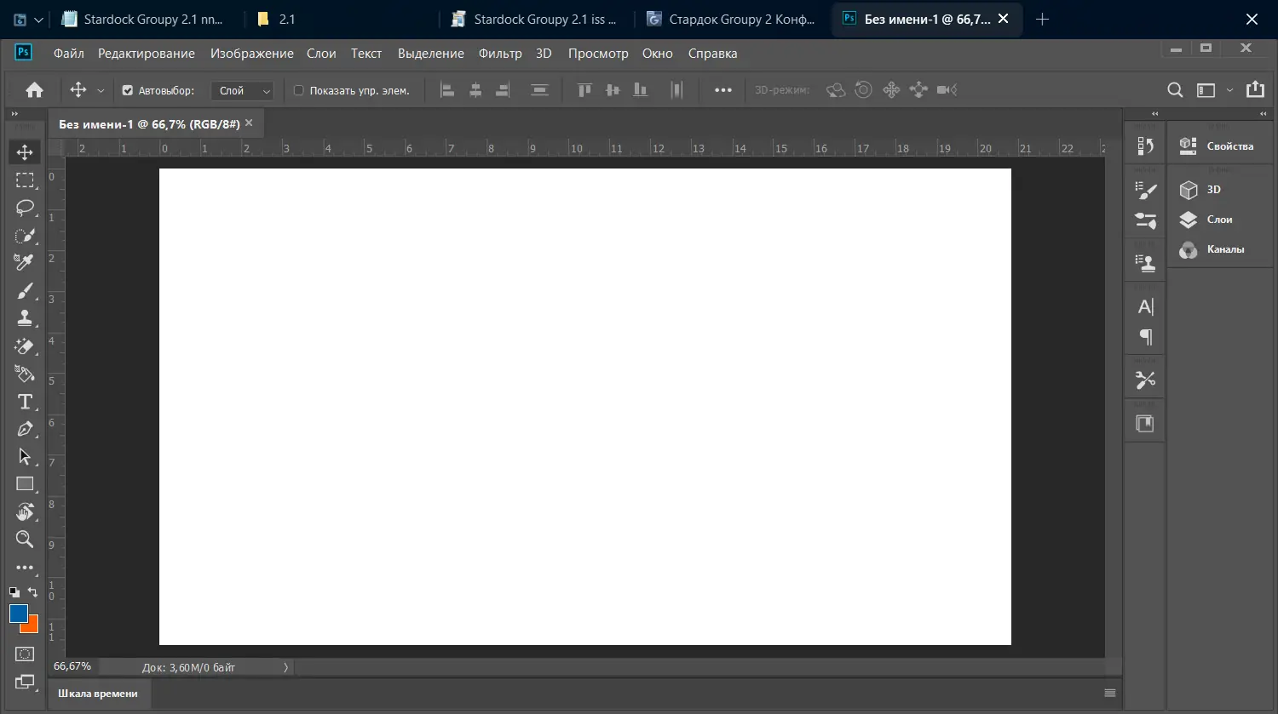This screenshot has height=714, width=1278.
Task: Select the Zoom magnifier tool
Action: (x=25, y=539)
